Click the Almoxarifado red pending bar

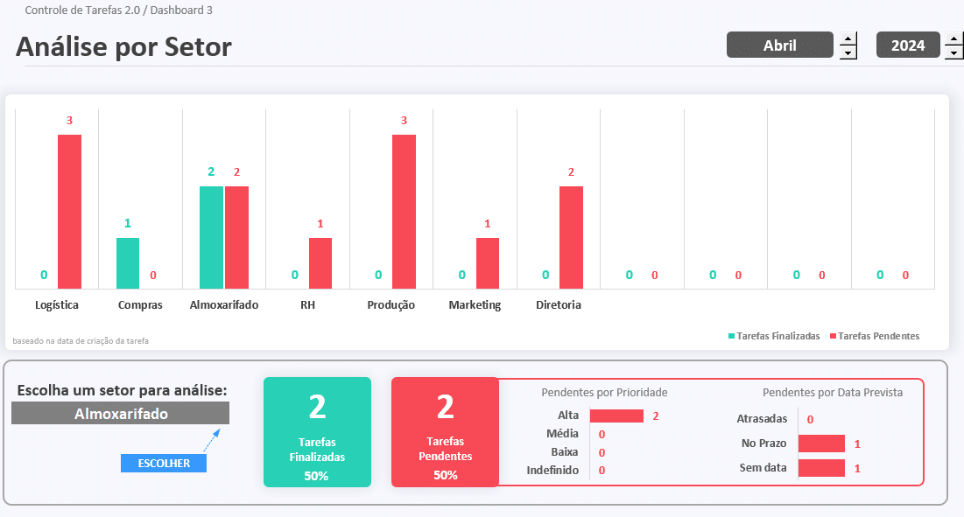(x=236, y=238)
